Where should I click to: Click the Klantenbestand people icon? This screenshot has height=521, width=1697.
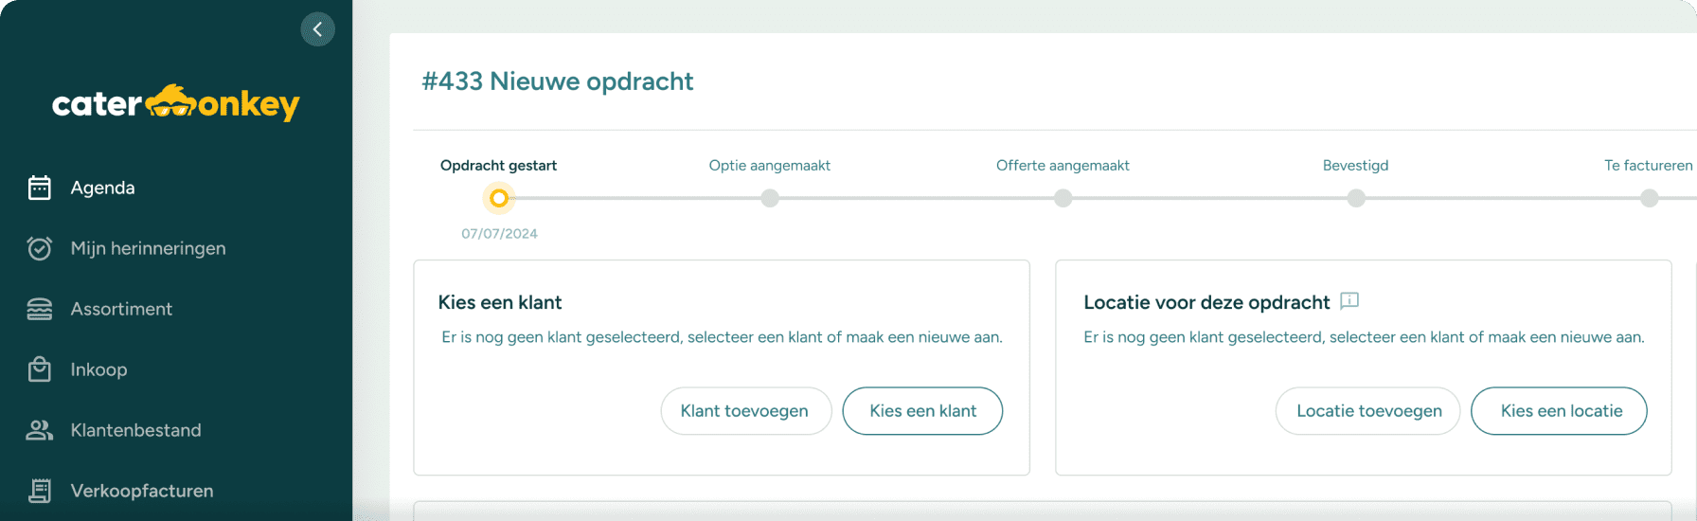point(40,430)
